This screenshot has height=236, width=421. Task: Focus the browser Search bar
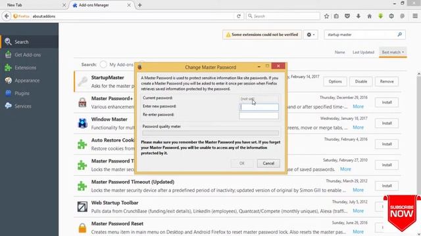pyautogui.click(x=283, y=16)
